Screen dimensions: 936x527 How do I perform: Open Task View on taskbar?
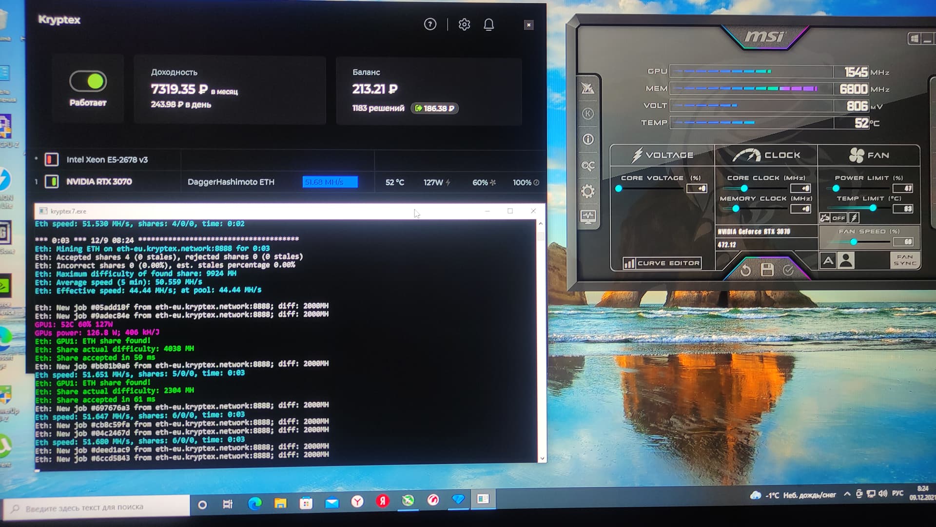(x=228, y=504)
